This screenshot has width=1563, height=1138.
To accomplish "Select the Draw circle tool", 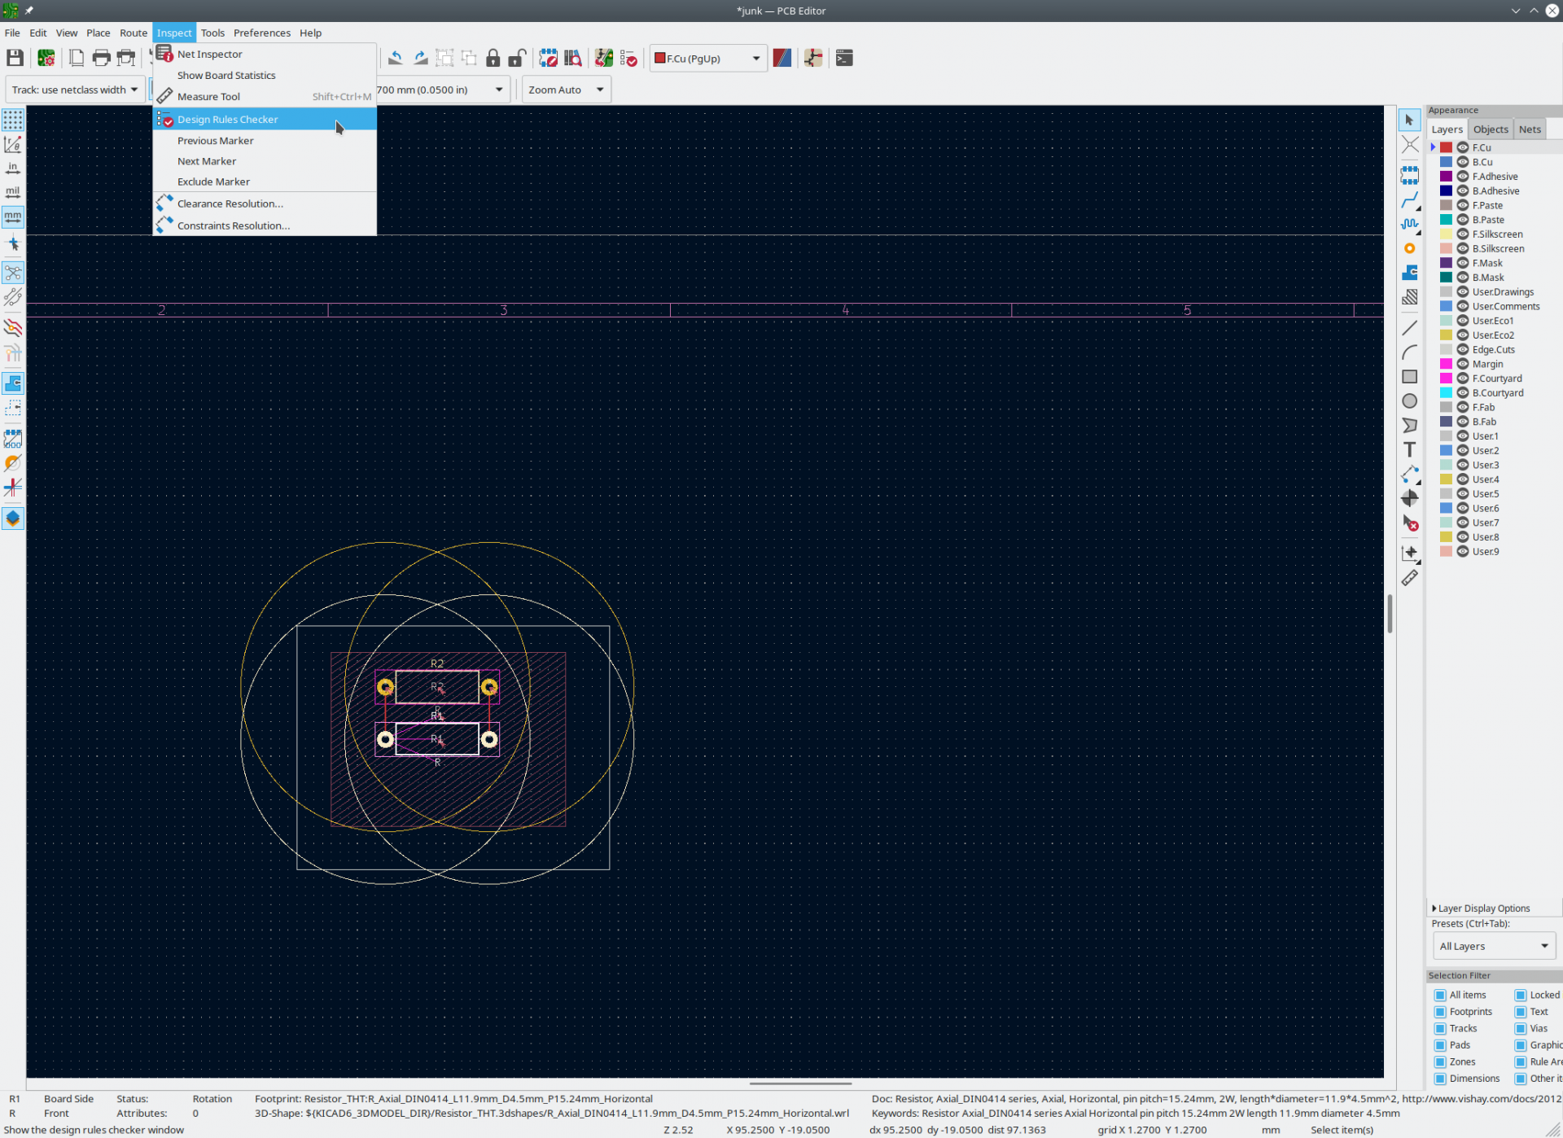I will coord(1409,400).
